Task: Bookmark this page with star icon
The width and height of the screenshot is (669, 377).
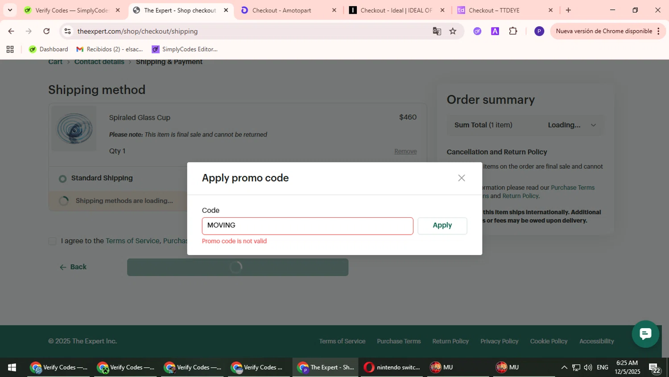Action: pos(453,31)
